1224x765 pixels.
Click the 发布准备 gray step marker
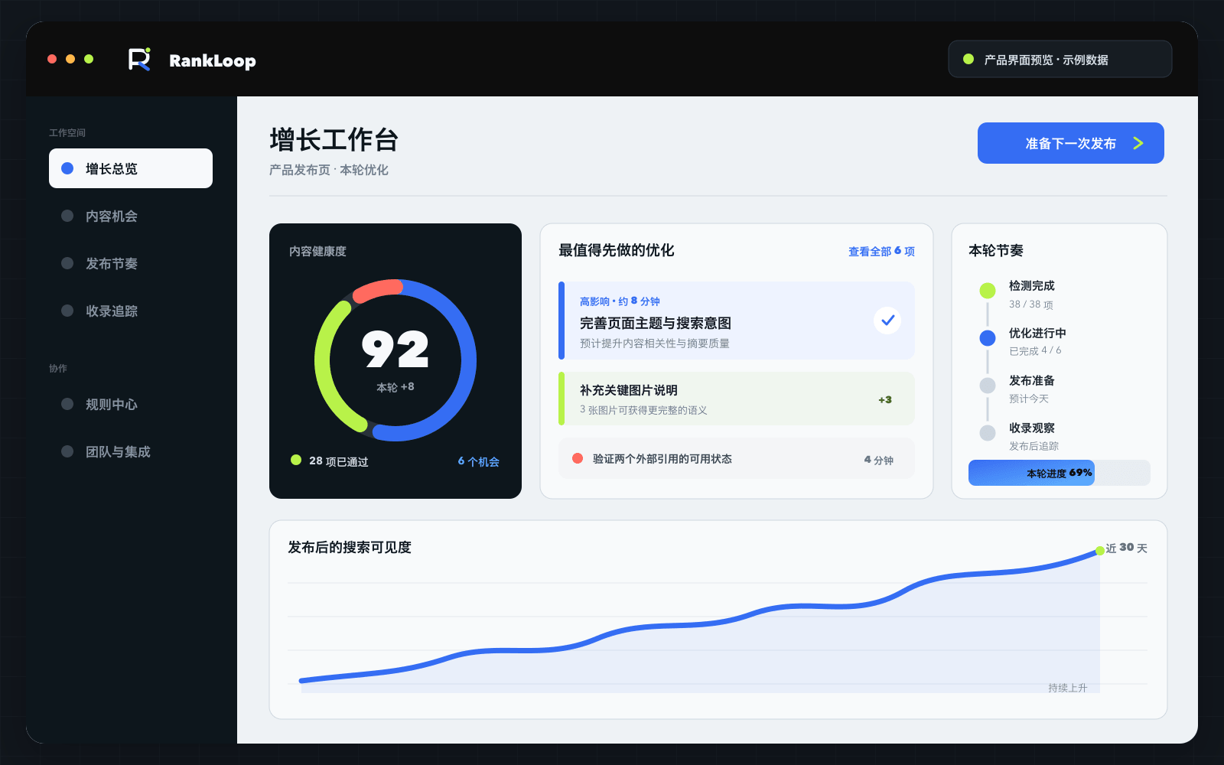(988, 386)
